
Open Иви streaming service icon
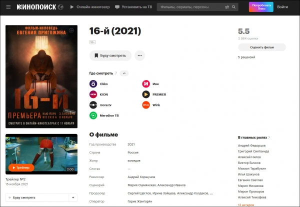click(x=146, y=84)
